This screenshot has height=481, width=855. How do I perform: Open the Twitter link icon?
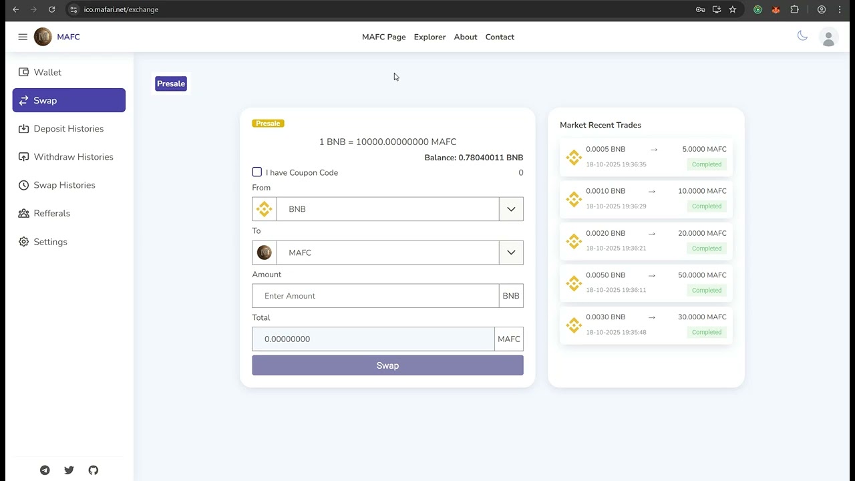(x=69, y=470)
